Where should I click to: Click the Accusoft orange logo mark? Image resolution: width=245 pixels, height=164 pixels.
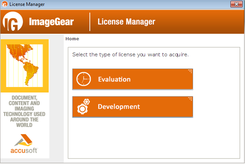(x=24, y=140)
